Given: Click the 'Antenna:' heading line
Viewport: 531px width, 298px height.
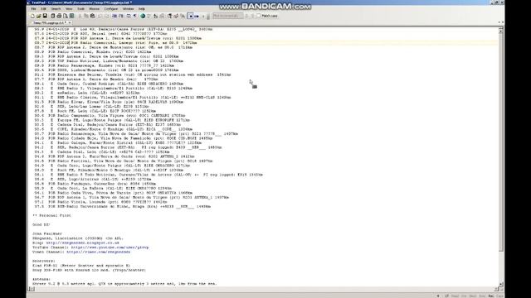Looking at the screenshot, I should pyautogui.click(x=41, y=279).
